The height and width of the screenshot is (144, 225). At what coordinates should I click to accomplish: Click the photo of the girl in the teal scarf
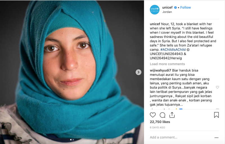point(72,72)
